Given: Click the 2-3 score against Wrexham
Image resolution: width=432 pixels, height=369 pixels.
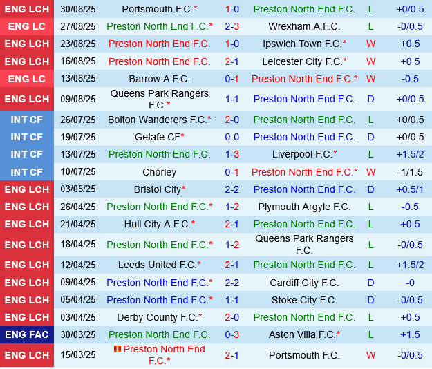Looking at the screenshot, I should coord(232,26).
